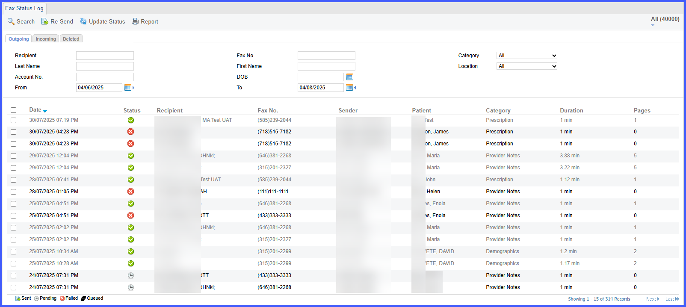Click the Search magnifier icon
The image size is (686, 307).
[11, 21]
